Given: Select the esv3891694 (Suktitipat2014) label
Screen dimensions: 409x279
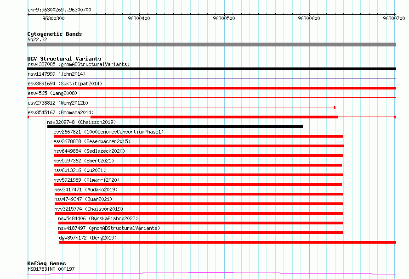Looking at the screenshot, I should tap(65, 84).
